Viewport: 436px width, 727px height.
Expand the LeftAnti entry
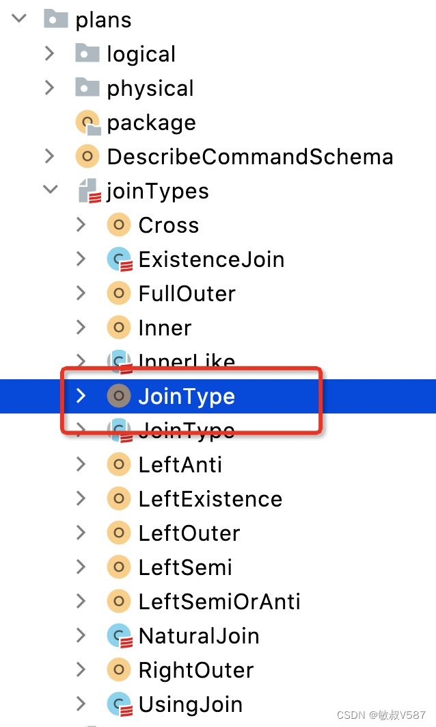81,464
